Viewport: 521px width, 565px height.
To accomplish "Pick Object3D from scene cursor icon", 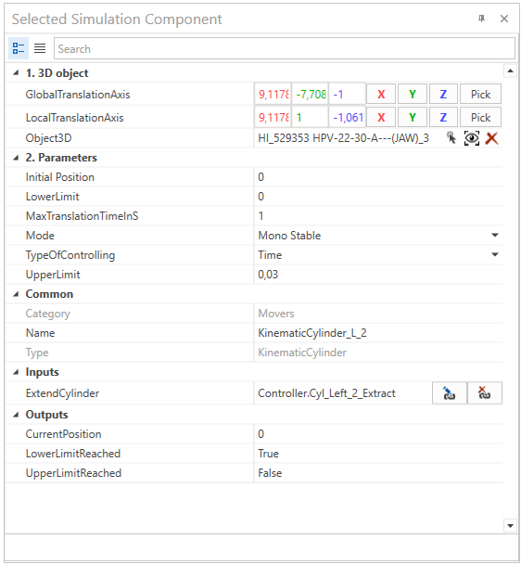I will tap(451, 138).
